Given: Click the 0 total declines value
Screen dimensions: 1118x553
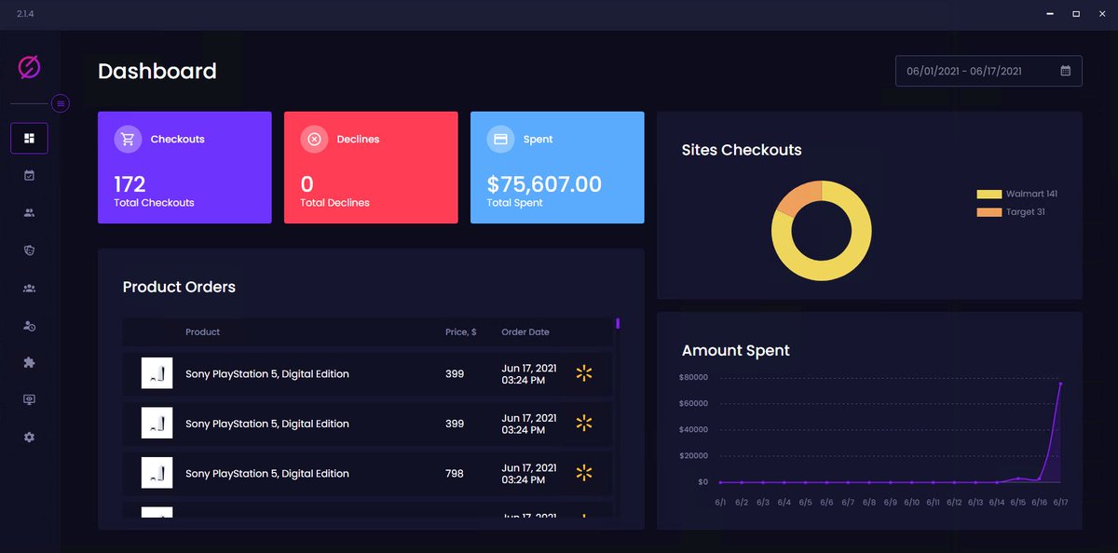Looking at the screenshot, I should 307,184.
